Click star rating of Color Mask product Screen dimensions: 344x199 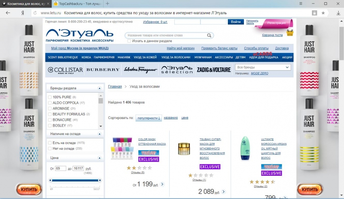click(x=139, y=168)
